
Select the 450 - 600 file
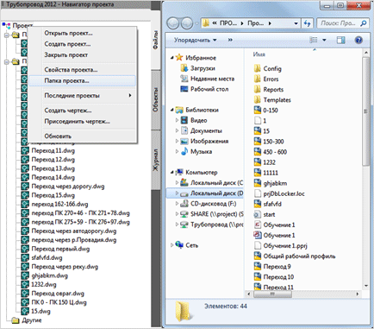tap(275, 152)
